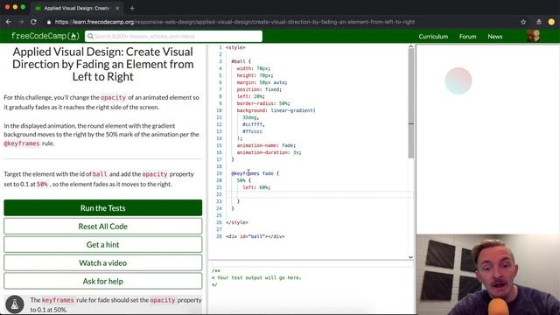Click the editor vertical scrollbar thumb
The height and width of the screenshot is (315, 560).
[x=411, y=103]
